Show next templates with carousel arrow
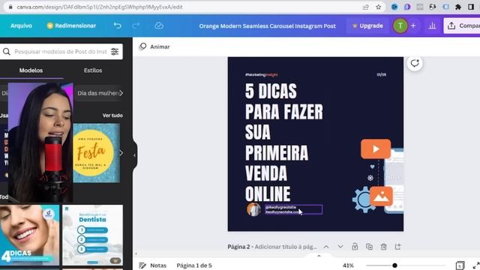Viewport: 480px width, 270px height. pos(121,153)
